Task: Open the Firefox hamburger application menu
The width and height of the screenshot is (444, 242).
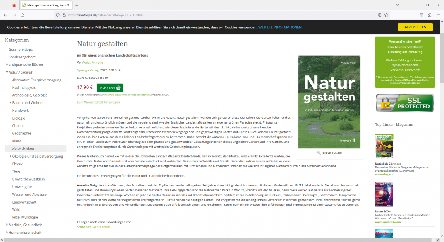Action: pos(438,15)
